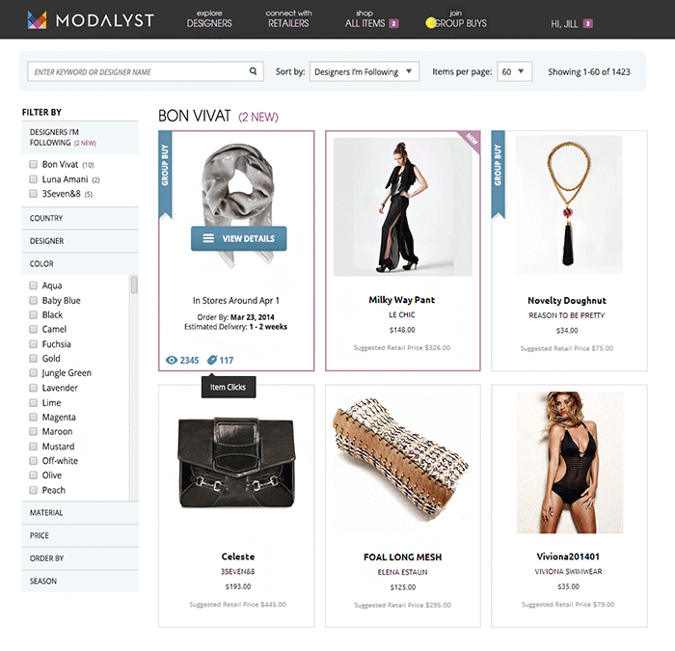Viewport: 675px width, 651px height.
Task: Check the Off-white color option
Action: (x=33, y=461)
